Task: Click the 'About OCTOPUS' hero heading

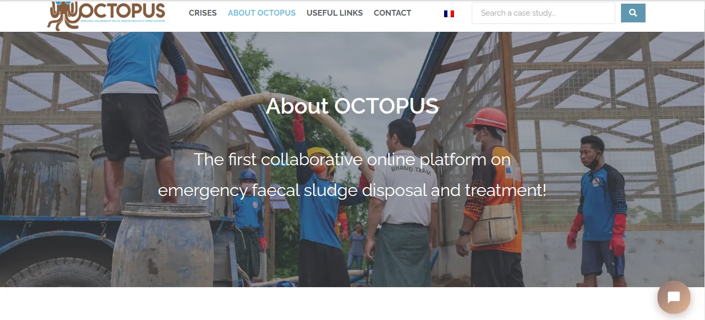Action: point(352,106)
